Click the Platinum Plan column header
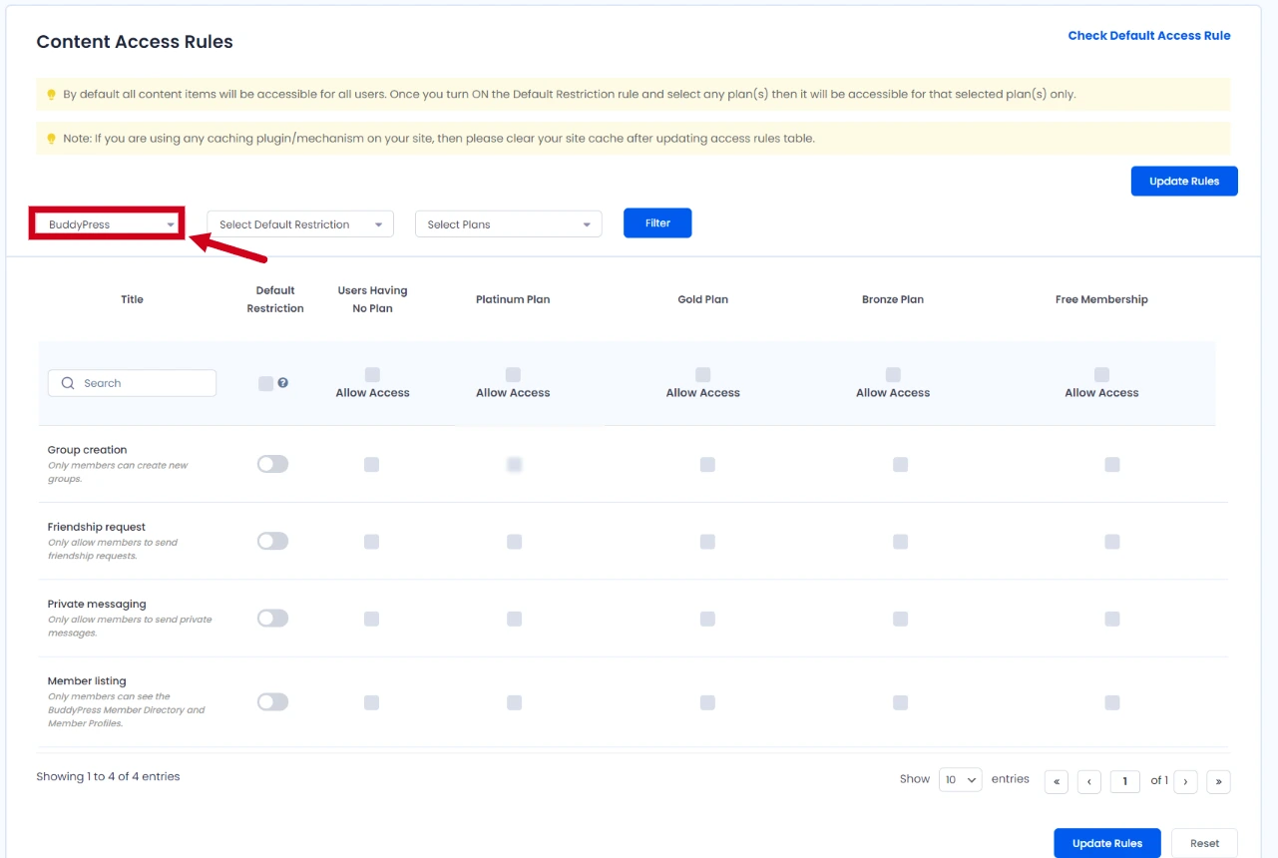1278x858 pixels. [513, 299]
